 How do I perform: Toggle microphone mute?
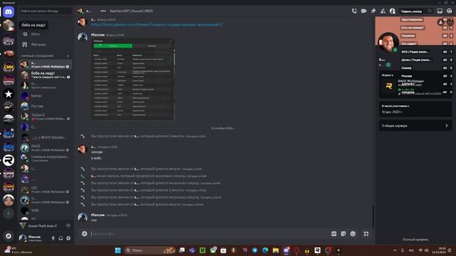pos(53,238)
